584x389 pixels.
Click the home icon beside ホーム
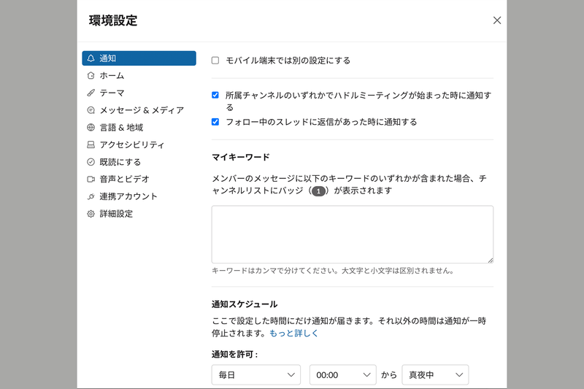pos(91,76)
